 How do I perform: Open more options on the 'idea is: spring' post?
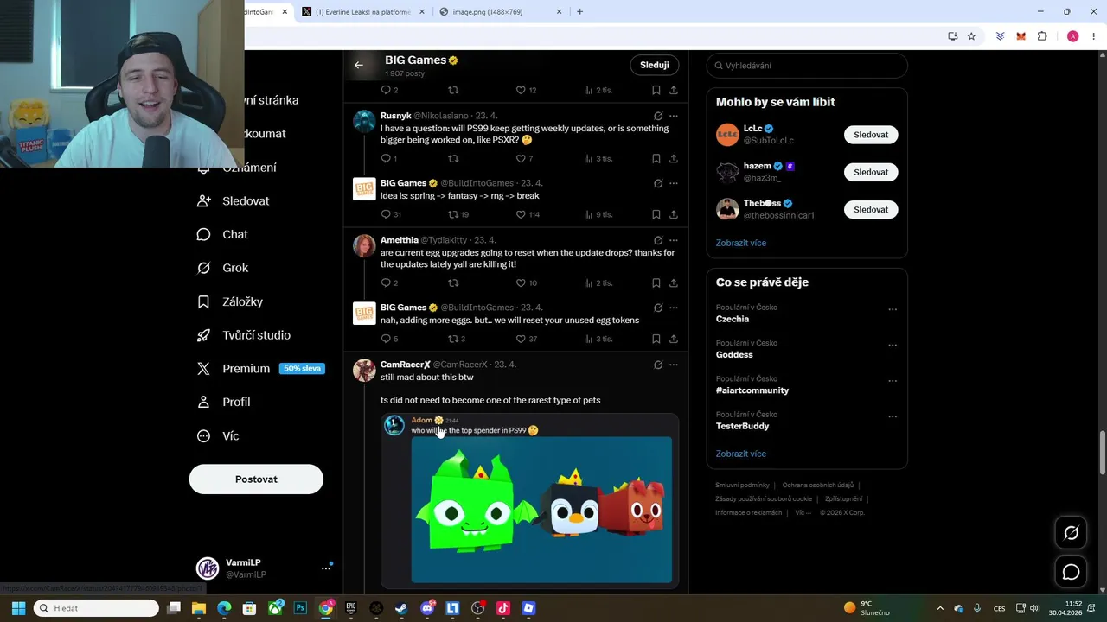click(x=673, y=183)
